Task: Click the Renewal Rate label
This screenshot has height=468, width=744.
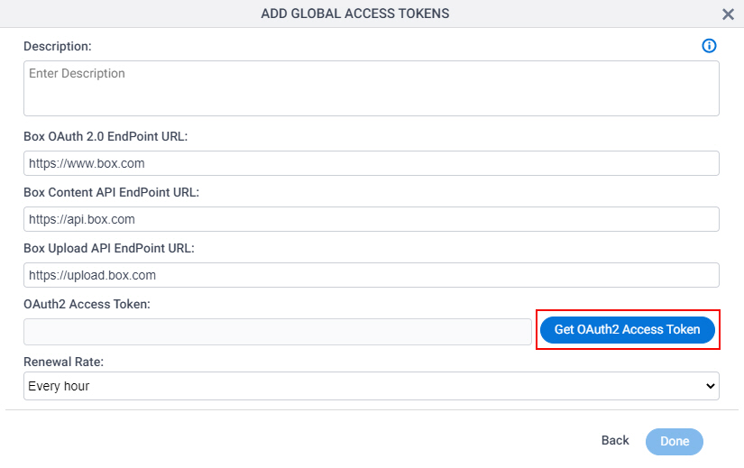Action: [64, 362]
